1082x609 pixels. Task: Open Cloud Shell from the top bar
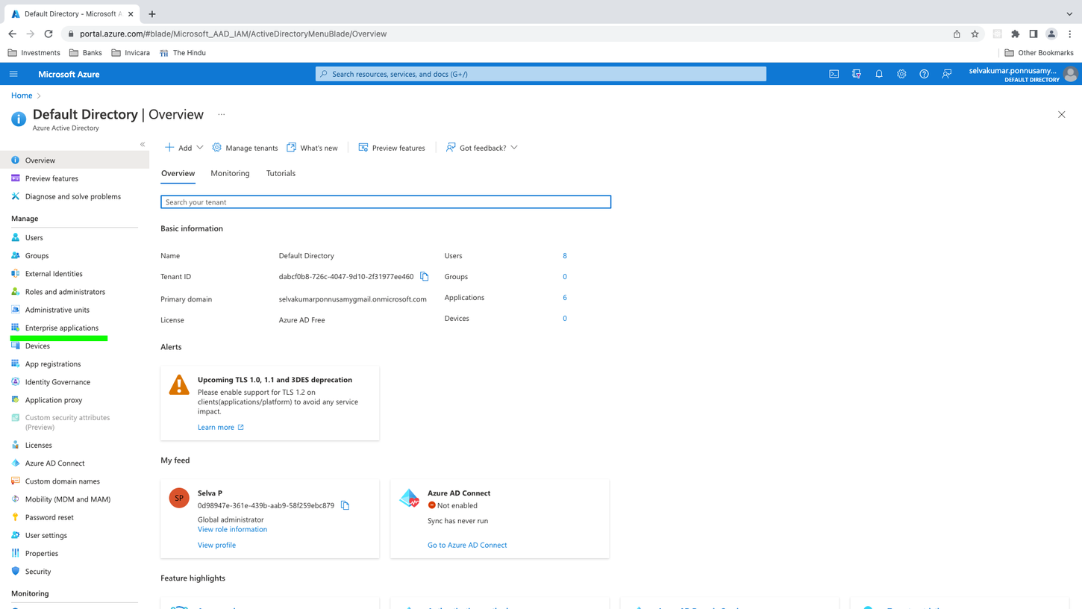coord(834,74)
